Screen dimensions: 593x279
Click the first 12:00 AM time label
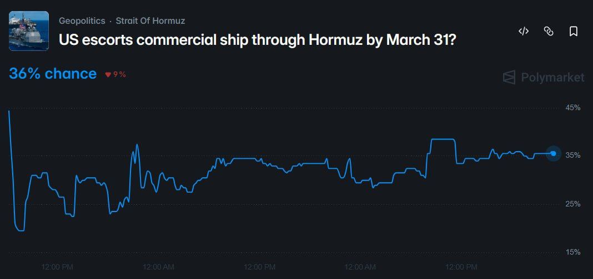[158, 267]
